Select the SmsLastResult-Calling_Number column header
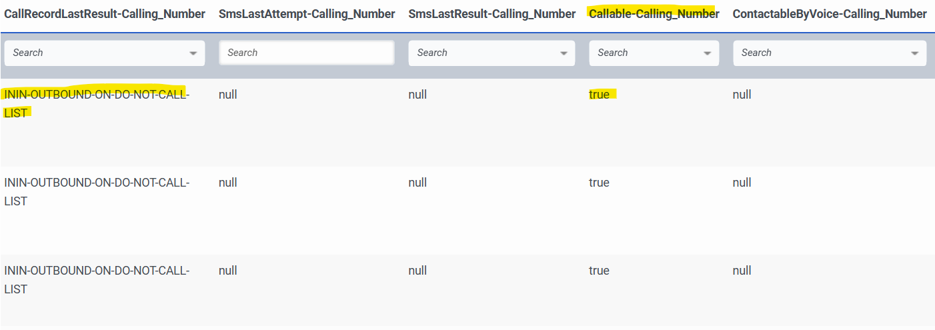Screen dimensions: 935x330 coord(492,14)
